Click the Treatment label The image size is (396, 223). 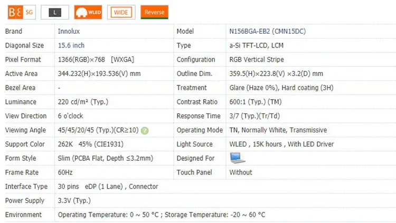[x=192, y=88]
